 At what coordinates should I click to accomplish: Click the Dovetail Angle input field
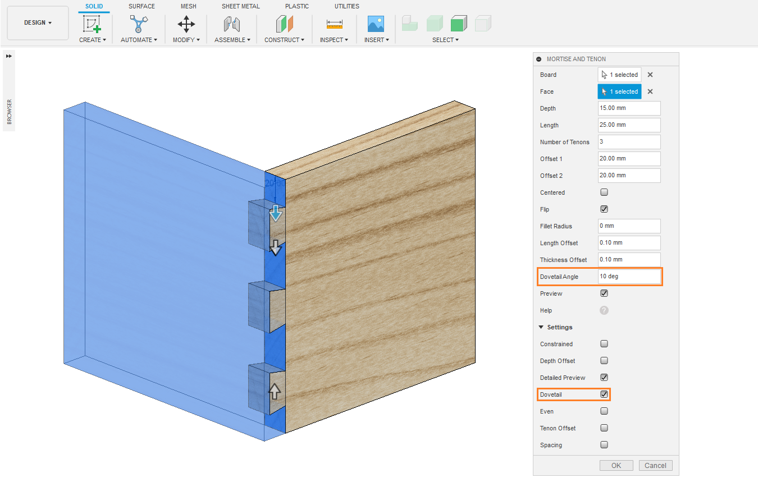[629, 277]
